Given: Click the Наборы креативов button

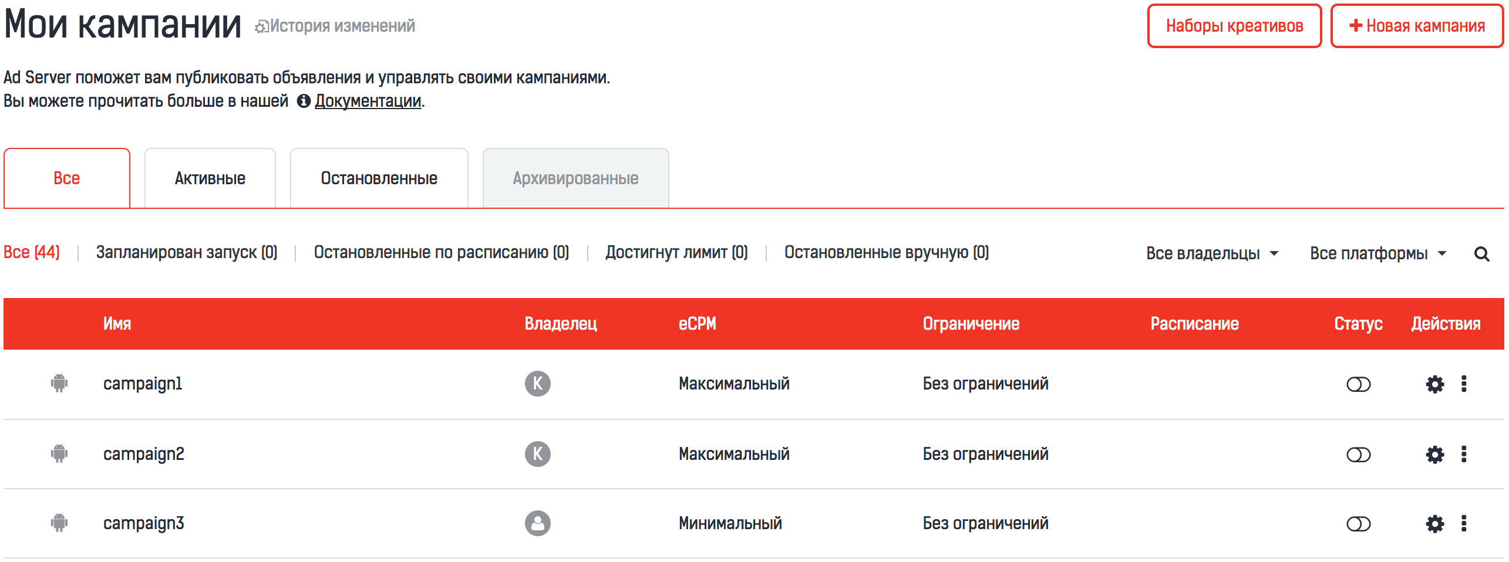Looking at the screenshot, I should point(1234,26).
